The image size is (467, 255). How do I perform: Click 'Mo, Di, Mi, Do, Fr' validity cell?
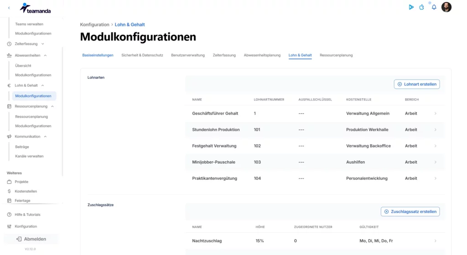(x=376, y=241)
